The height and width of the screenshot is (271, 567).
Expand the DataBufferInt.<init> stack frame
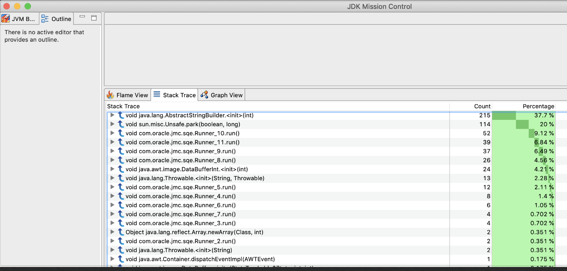(113, 169)
